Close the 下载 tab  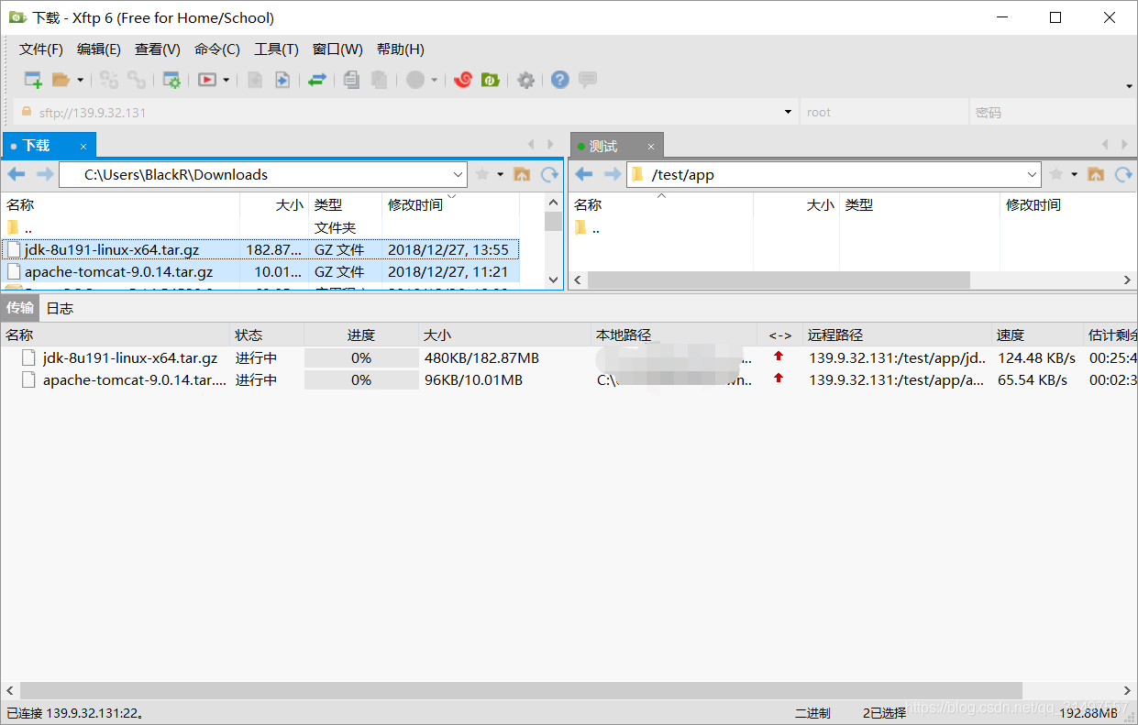[83, 146]
